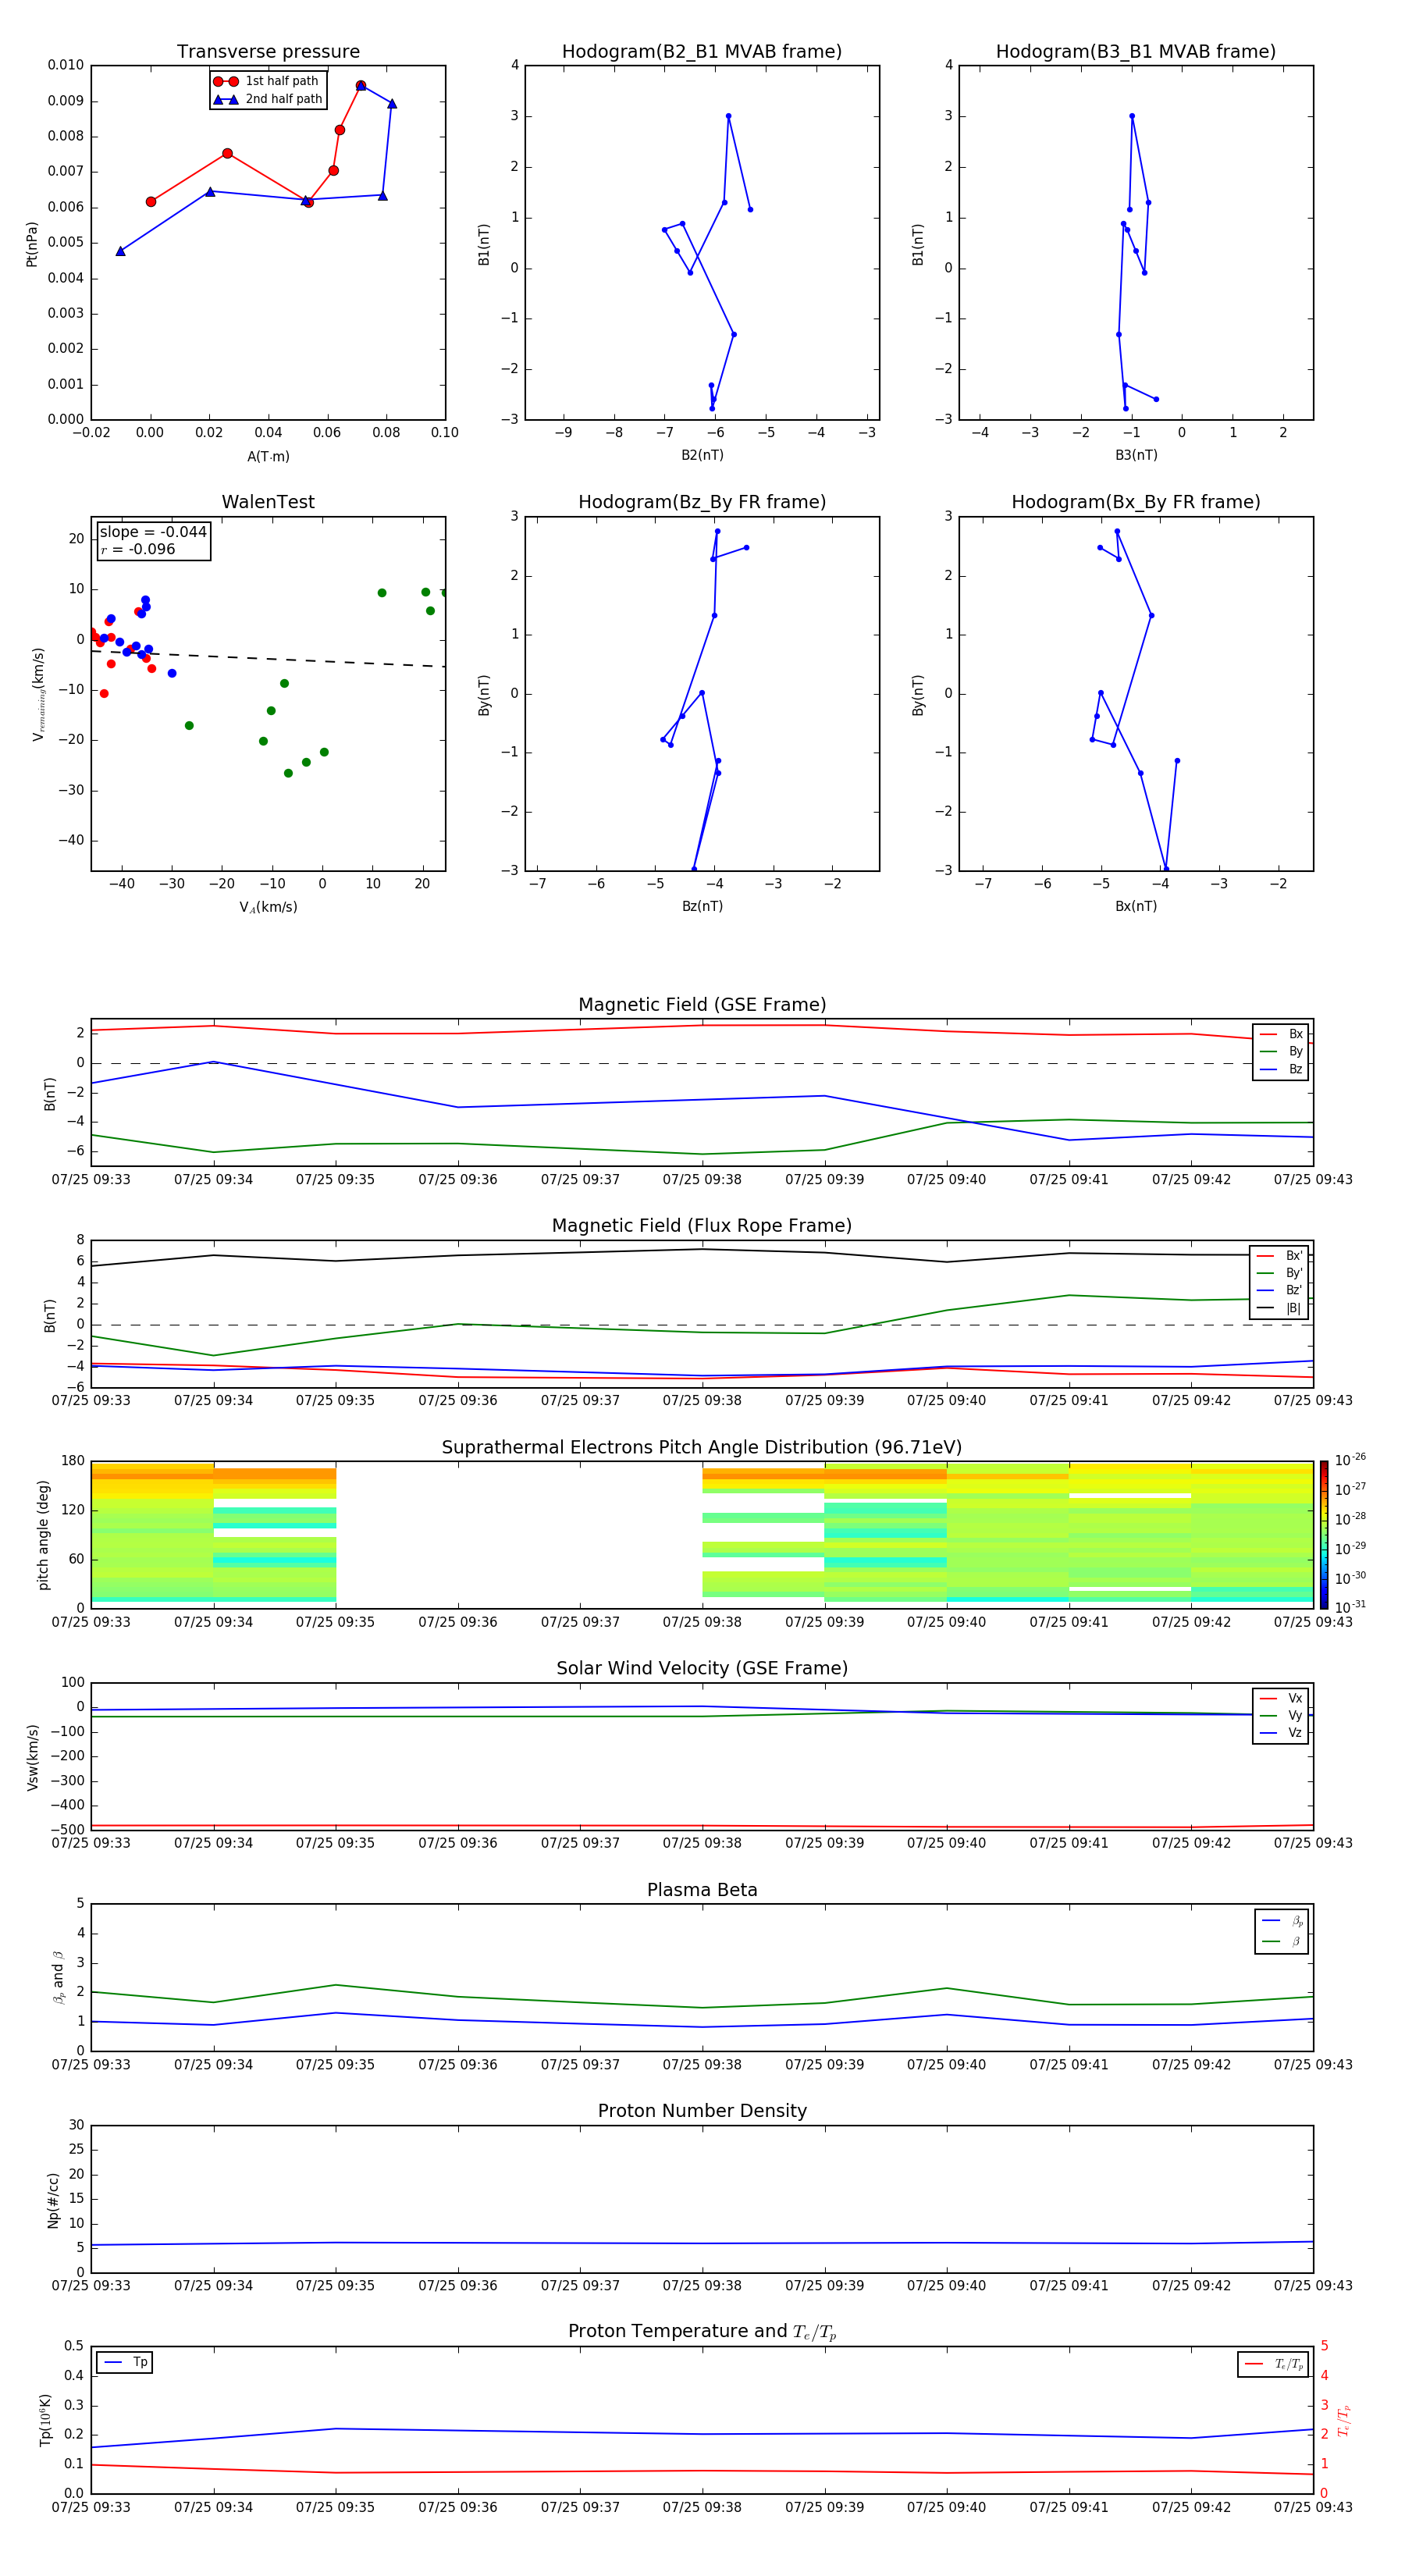This screenshot has height=2576, width=1405.
Task: Click the "Proton Temperature and Te/Tp" title
Action: point(702,2332)
